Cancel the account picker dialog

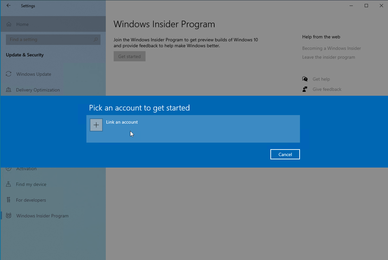point(285,154)
